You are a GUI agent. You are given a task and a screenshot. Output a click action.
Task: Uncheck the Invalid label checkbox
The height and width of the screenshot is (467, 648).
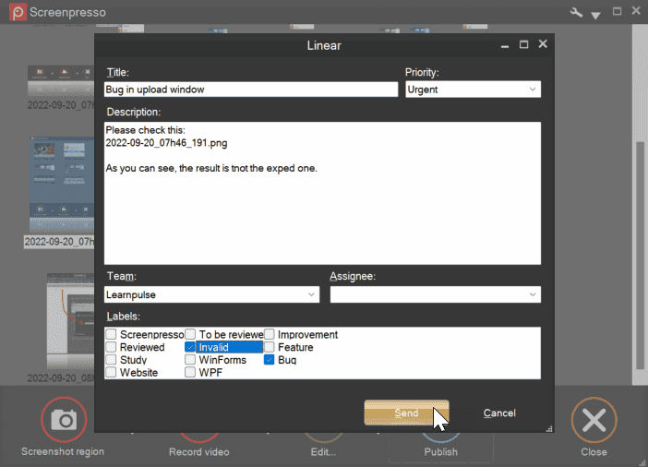[x=190, y=347]
